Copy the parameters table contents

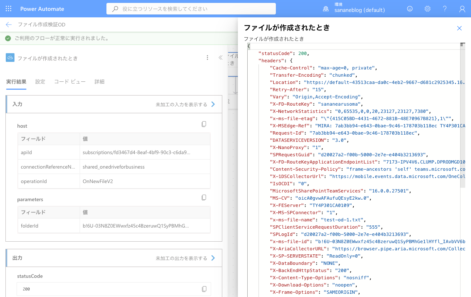(204, 198)
